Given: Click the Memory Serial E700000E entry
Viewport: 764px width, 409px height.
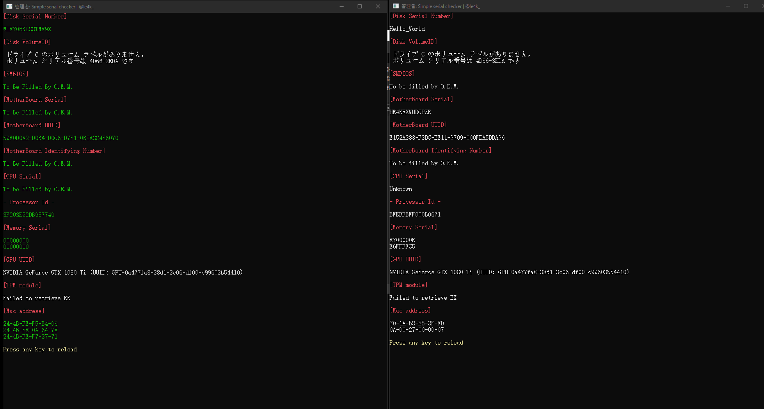Looking at the screenshot, I should tap(402, 240).
